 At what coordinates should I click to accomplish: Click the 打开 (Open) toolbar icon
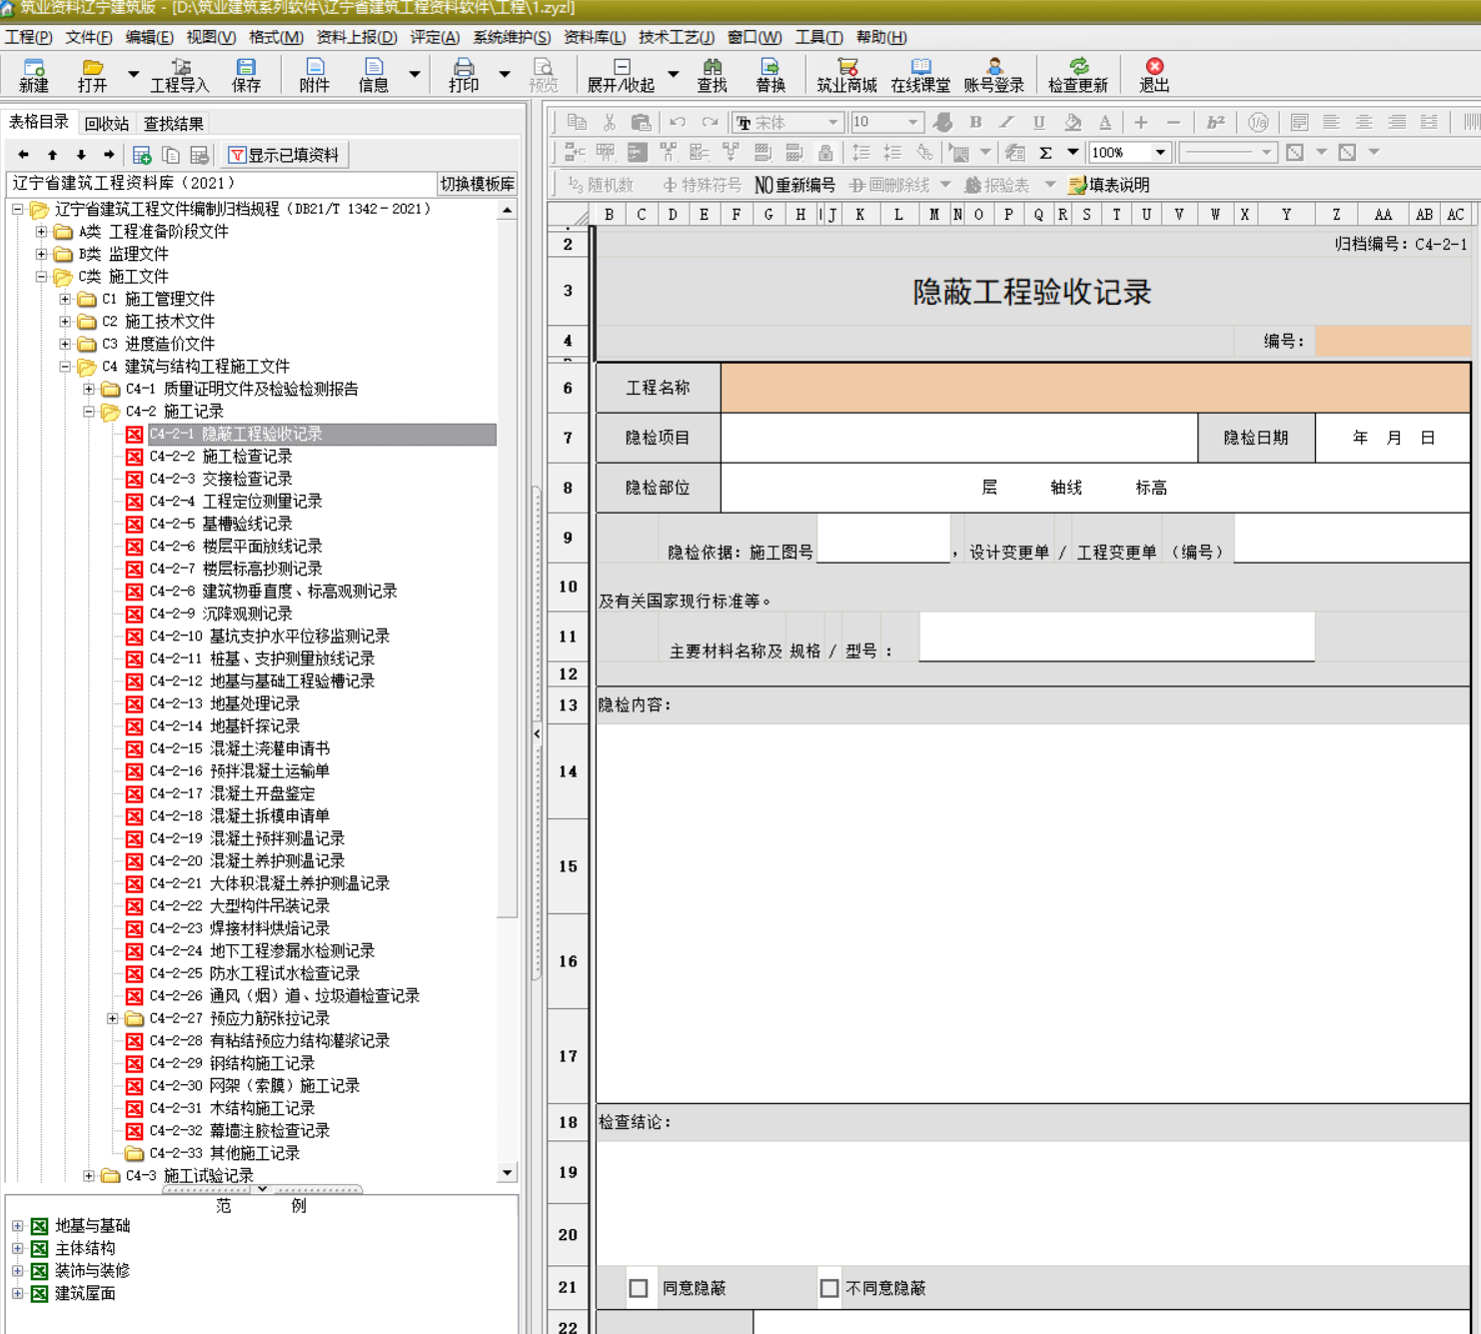coord(92,75)
